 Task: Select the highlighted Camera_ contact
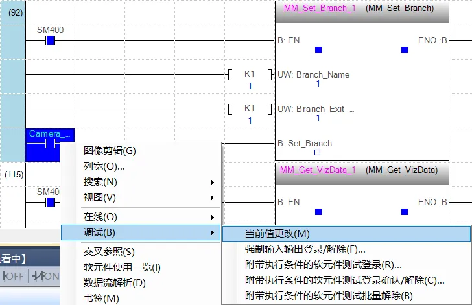pos(50,144)
